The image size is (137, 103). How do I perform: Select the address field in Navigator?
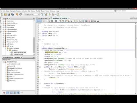click(16, 68)
